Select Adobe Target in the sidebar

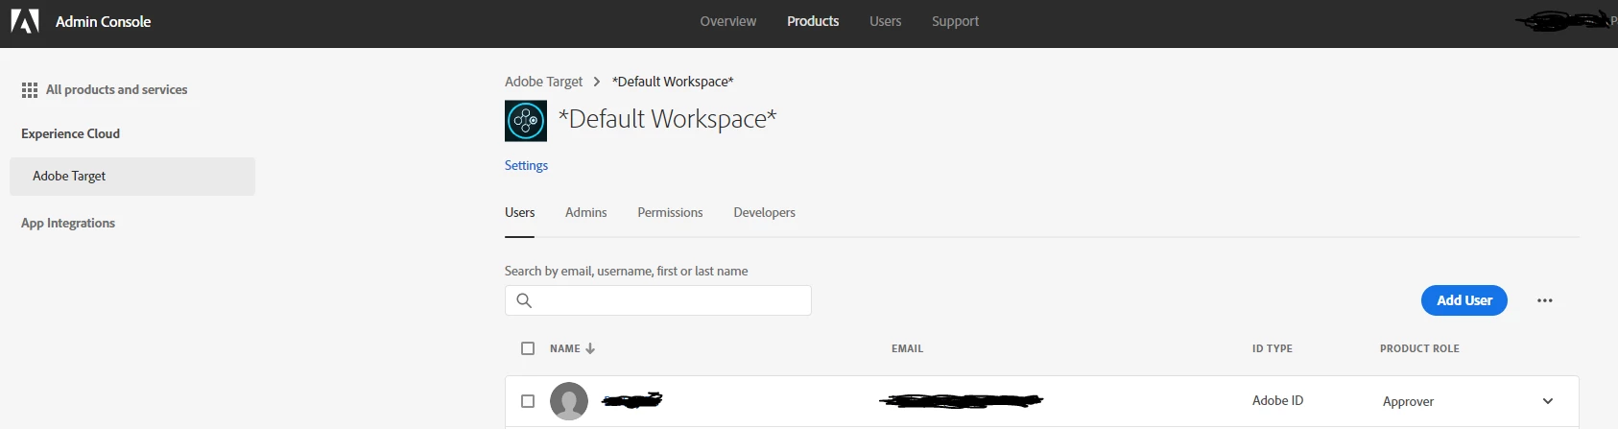click(x=132, y=177)
